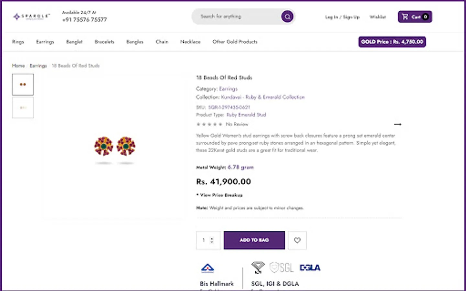Click the Search for anything field
466x291 pixels.
(236, 16)
